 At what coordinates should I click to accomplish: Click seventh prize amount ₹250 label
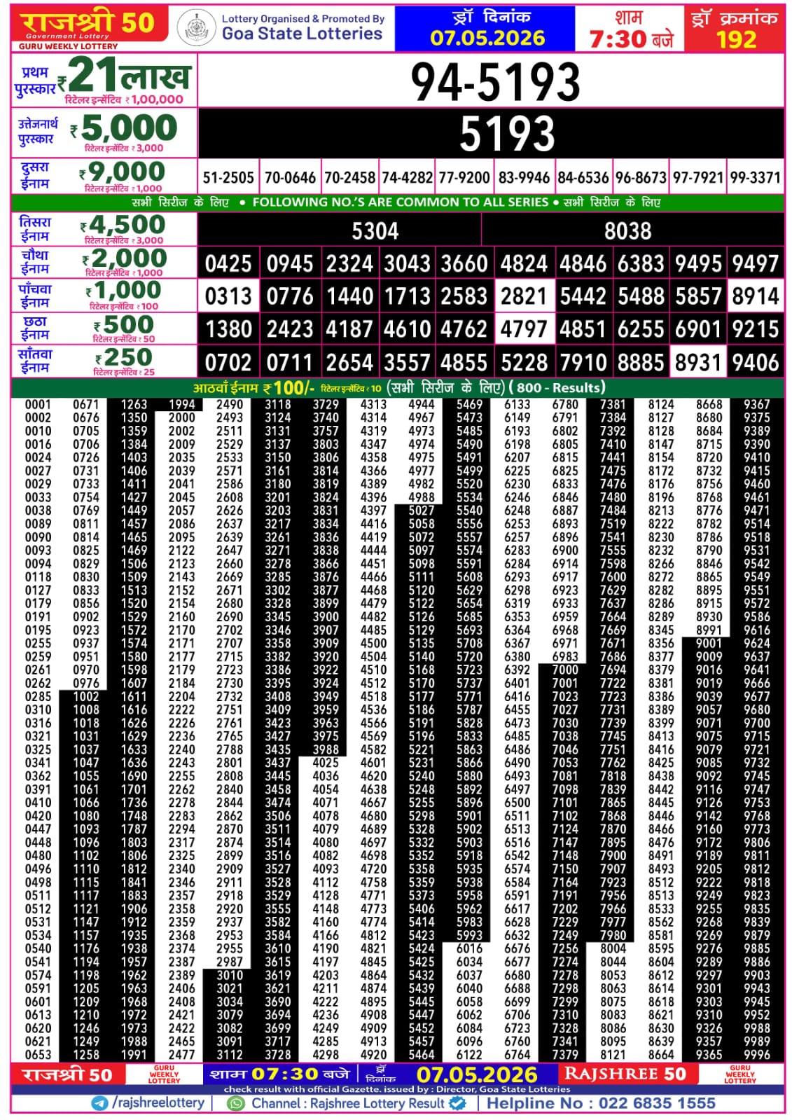(124, 357)
